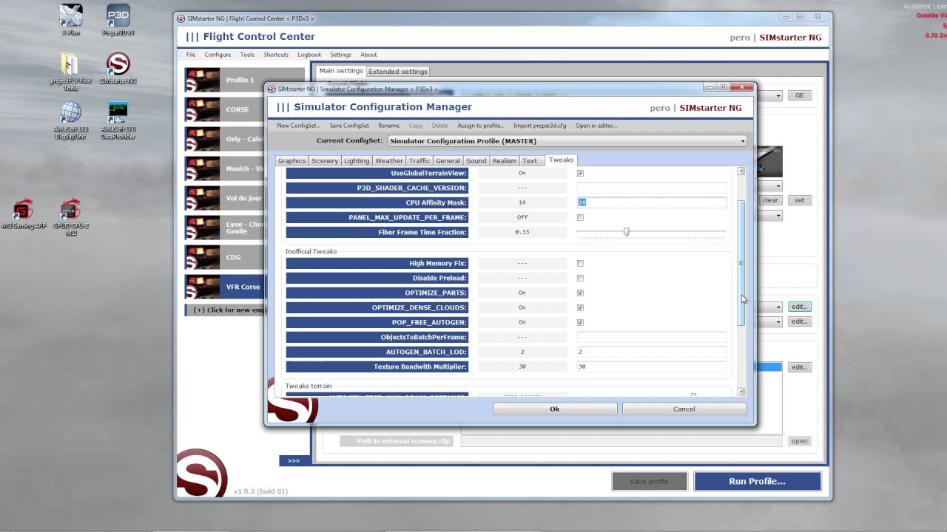947x532 pixels.
Task: Toggle the UseGlobalTerrainView checkbox
Action: (580, 173)
